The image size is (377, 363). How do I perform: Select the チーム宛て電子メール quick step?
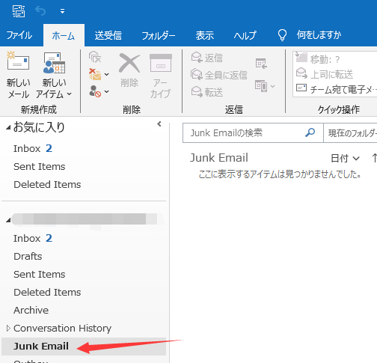(336, 89)
